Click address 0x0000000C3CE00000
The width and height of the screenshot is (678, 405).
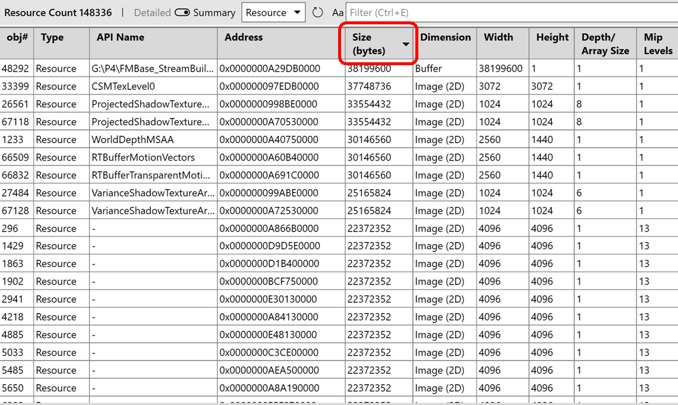[x=269, y=352]
